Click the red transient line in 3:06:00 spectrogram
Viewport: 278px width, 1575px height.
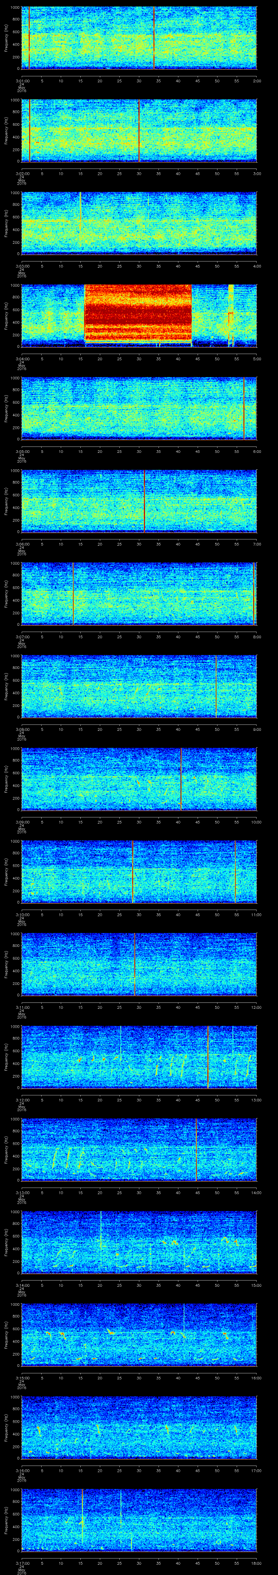[144, 501]
